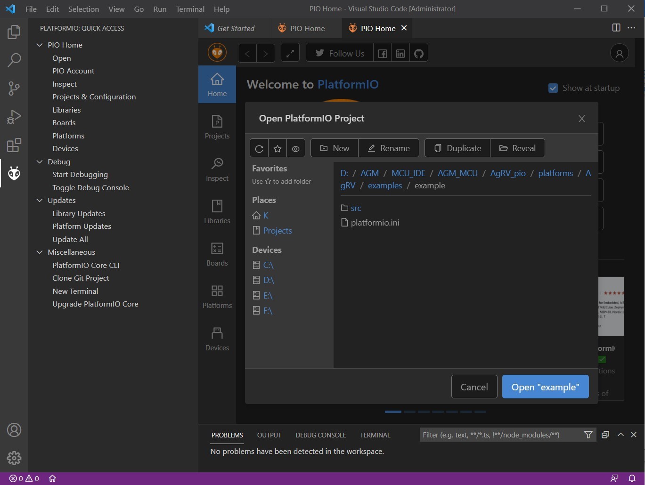The width and height of the screenshot is (645, 485).
Task: Open the PlatformIO GitHub icon
Action: [419, 53]
